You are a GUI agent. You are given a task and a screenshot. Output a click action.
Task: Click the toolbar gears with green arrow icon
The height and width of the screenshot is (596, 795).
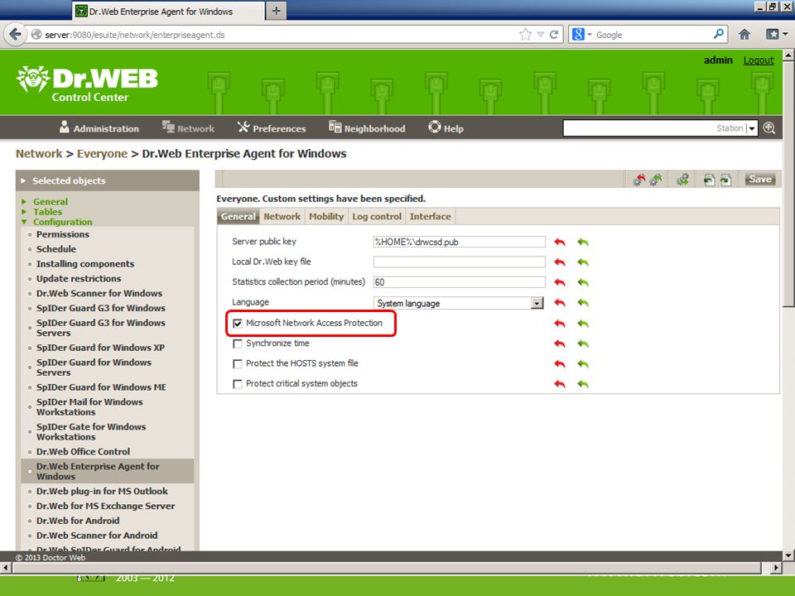pyautogui.click(x=656, y=180)
